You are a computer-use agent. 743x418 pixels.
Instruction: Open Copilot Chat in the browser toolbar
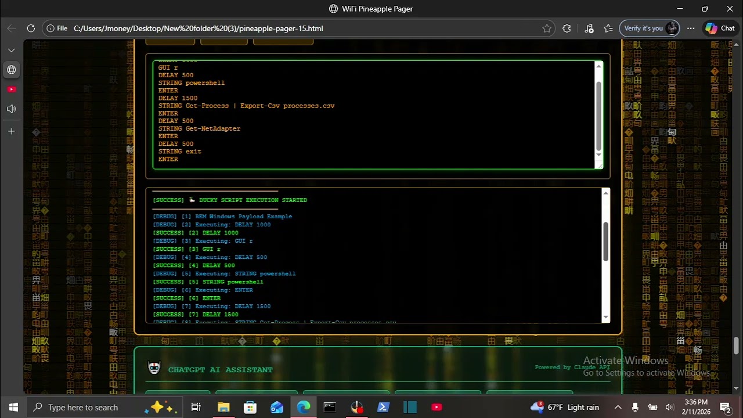[x=720, y=28]
